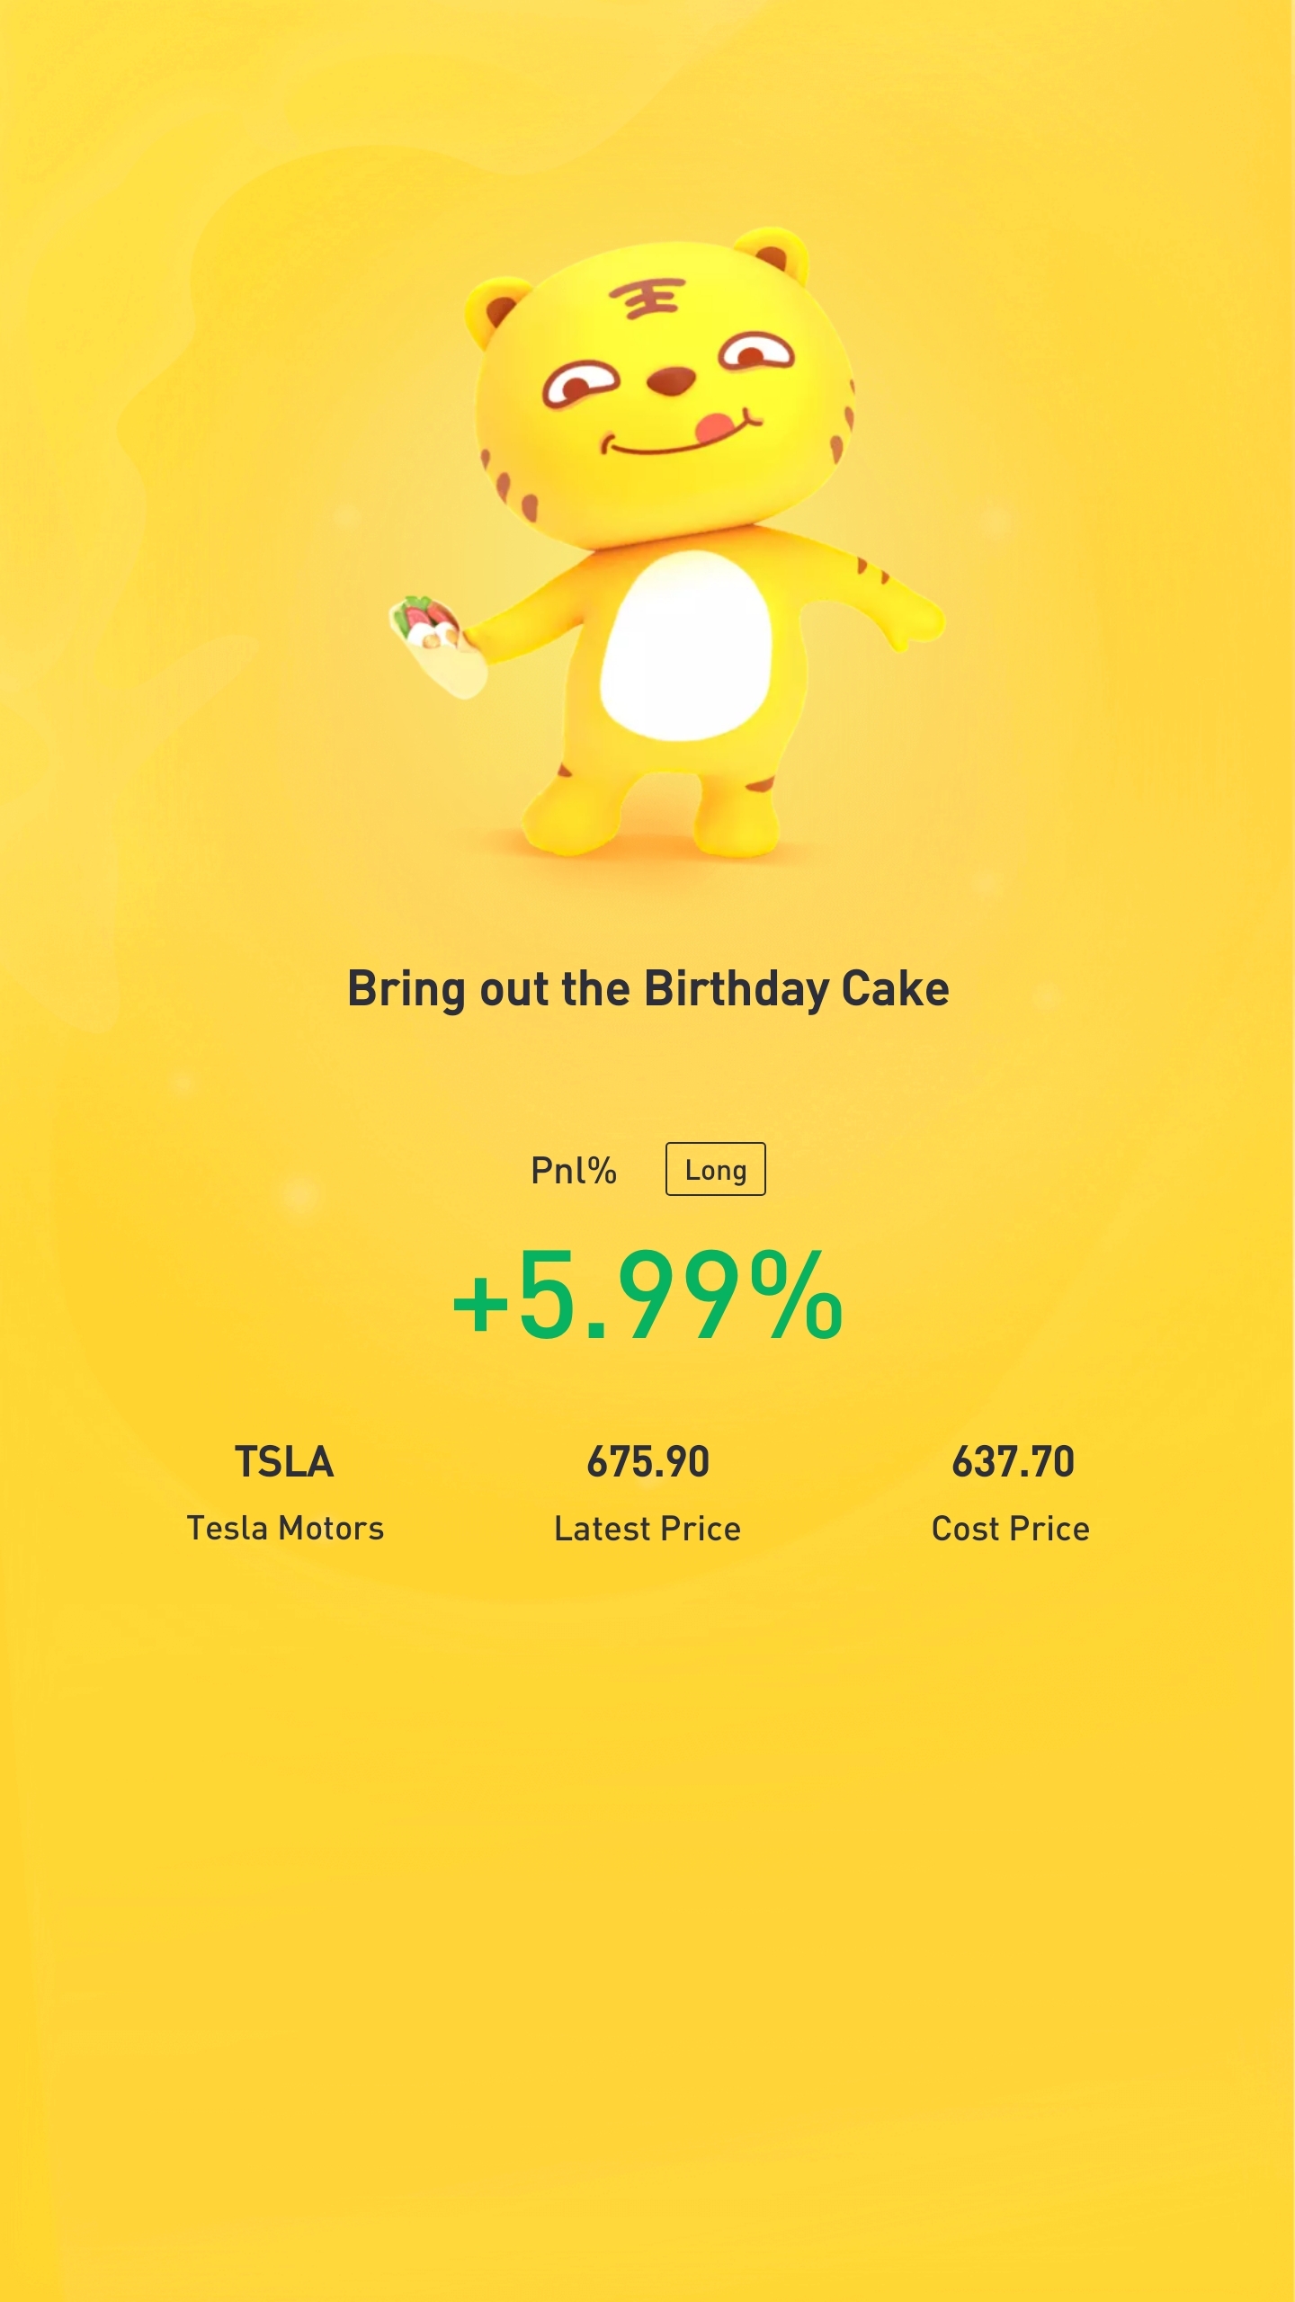Select the TSLA ticker symbol
This screenshot has height=2302, width=1295.
tap(284, 1462)
